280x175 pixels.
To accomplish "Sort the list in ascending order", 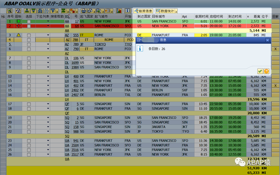I will pyautogui.click(x=27, y=11).
